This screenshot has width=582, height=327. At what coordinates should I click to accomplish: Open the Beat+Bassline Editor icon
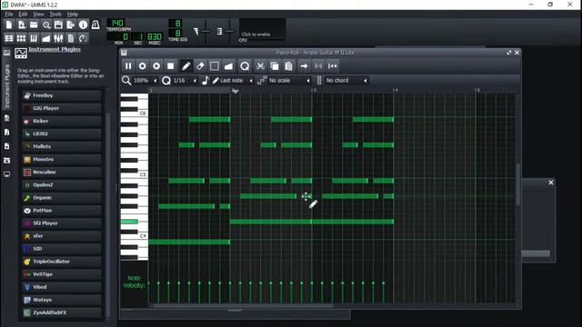(x=22, y=38)
